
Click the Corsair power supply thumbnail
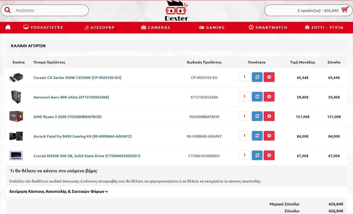tap(16, 77)
